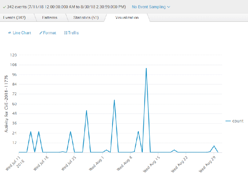Click the Activity for CVE-2018-11776 y-axis title
Viewport: 248px width, 173px height.
pos(6,104)
